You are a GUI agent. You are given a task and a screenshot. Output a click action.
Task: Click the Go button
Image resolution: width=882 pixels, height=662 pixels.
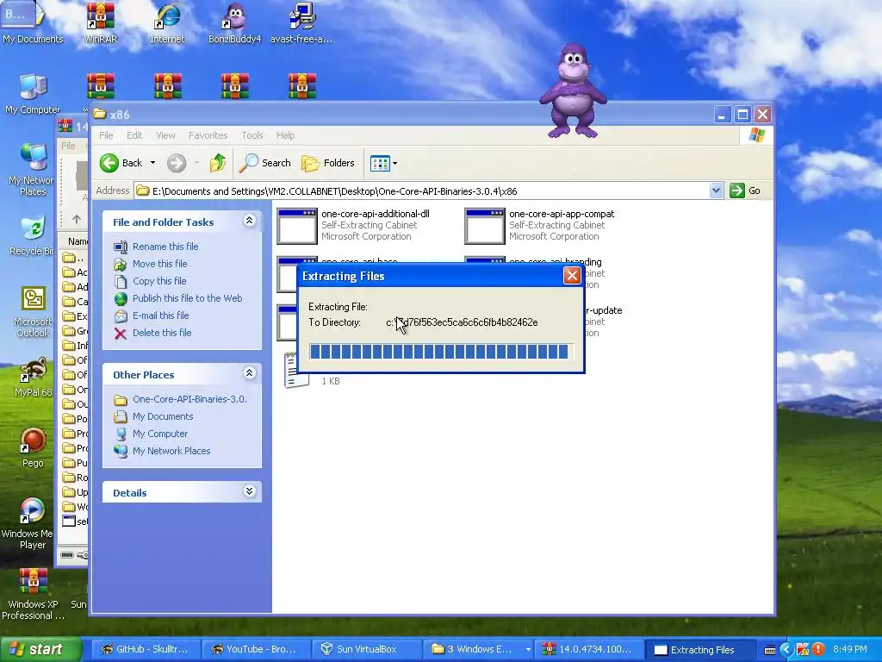[x=745, y=190]
